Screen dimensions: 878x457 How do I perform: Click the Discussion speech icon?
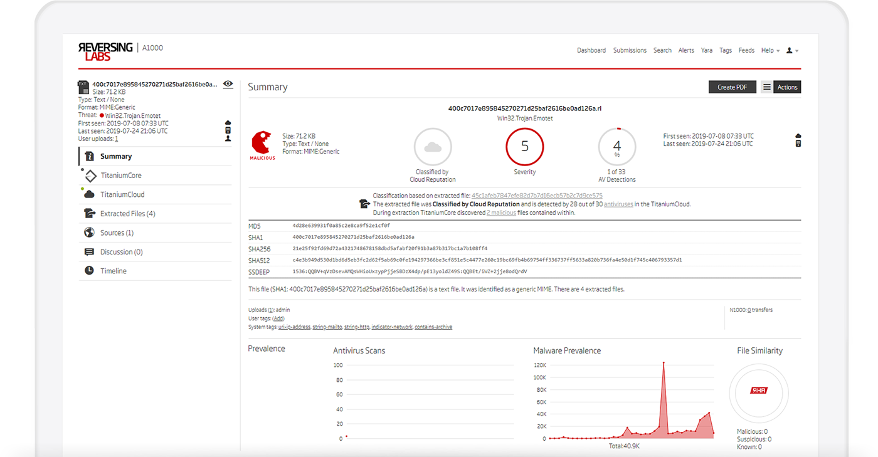(89, 252)
